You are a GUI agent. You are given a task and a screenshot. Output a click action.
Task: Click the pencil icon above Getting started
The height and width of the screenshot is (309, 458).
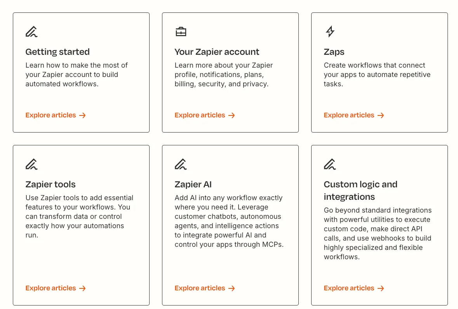[31, 31]
